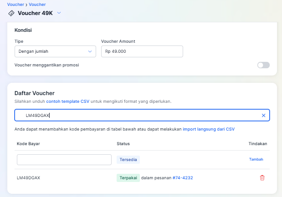Click the empty Kode Bayar input

64,160
